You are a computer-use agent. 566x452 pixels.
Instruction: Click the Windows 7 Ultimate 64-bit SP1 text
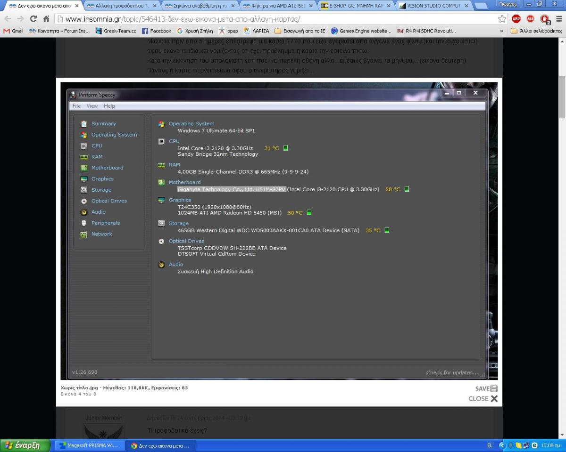[x=216, y=131]
